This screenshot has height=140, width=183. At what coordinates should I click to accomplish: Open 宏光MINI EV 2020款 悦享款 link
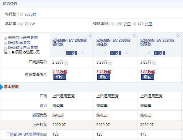[x=157, y=42]
